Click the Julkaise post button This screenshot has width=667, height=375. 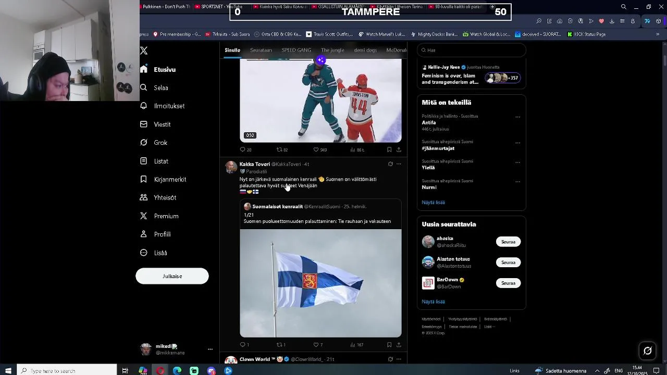tap(172, 276)
